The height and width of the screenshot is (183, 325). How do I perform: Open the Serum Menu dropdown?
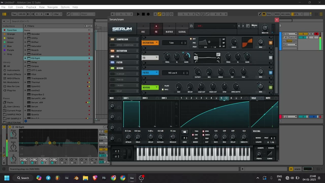254,26
